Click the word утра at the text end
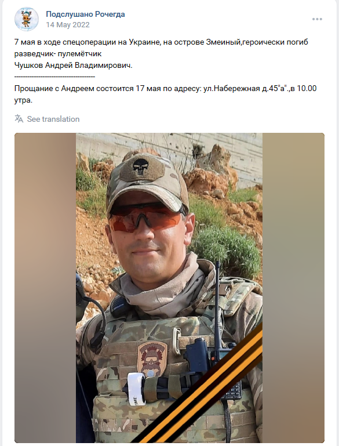 coord(23,100)
